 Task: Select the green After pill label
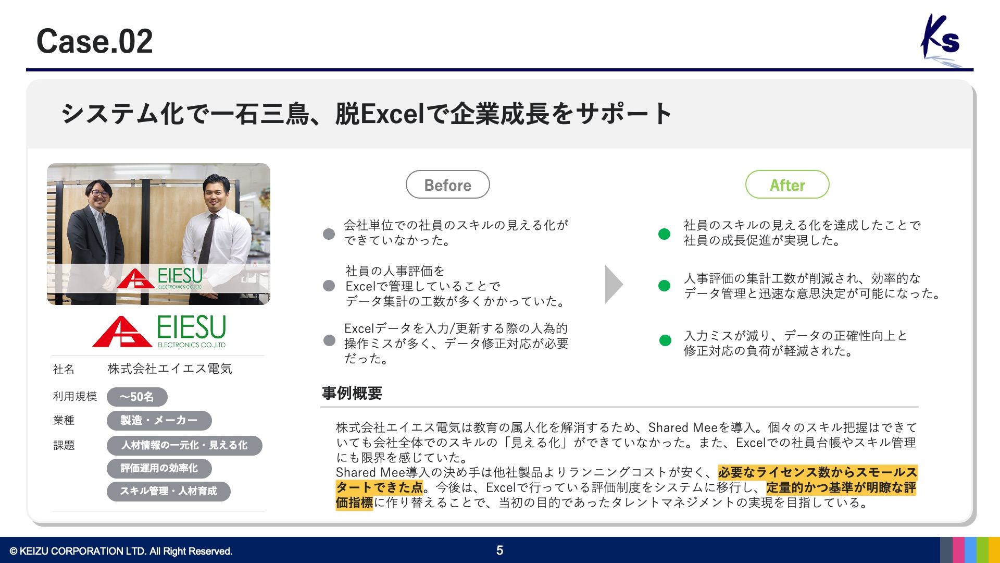787,185
